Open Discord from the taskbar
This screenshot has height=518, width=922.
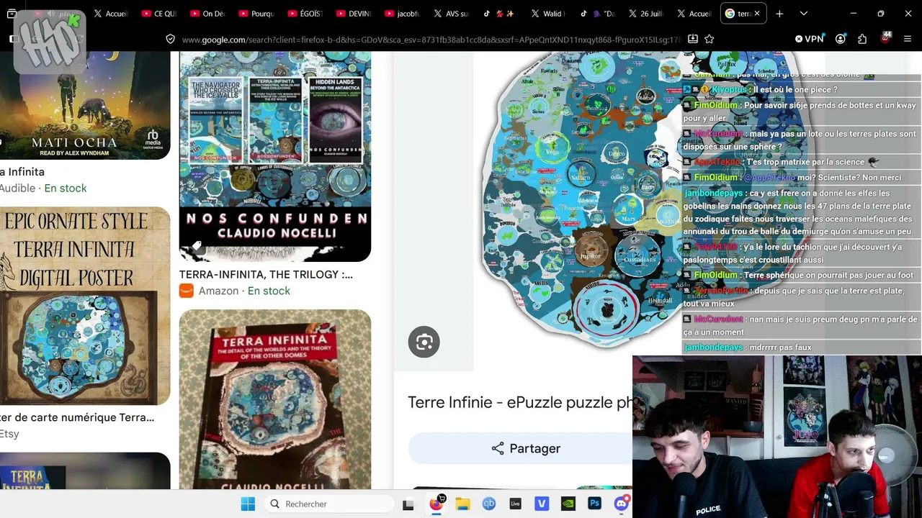tap(621, 504)
